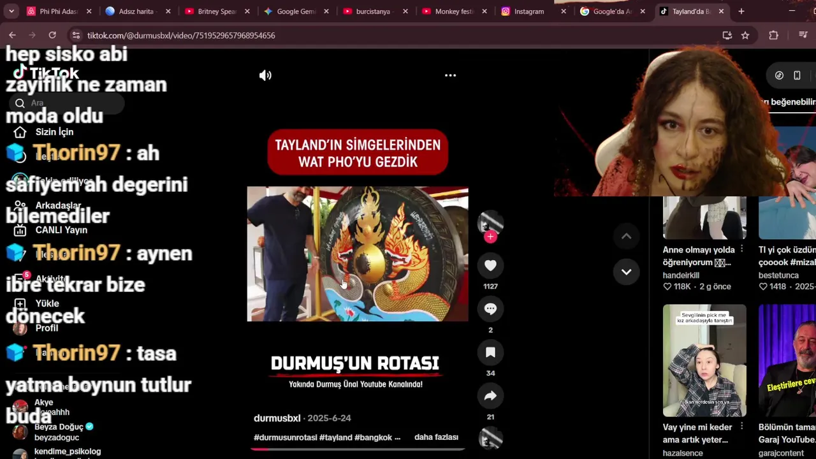Like the video with heart icon
The width and height of the screenshot is (816, 459).
coord(490,266)
